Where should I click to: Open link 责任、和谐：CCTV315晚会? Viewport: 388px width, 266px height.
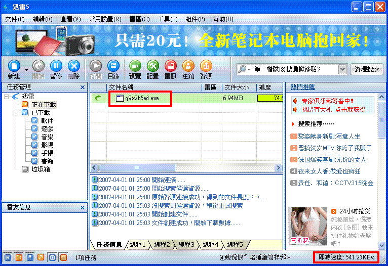point(335,183)
